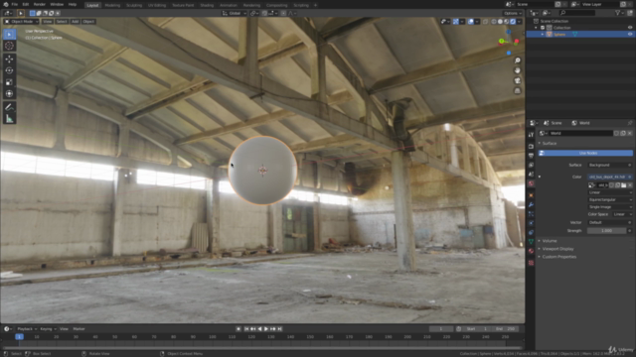Click the viewport zoom magnifier icon
The width and height of the screenshot is (636, 357).
tap(518, 60)
